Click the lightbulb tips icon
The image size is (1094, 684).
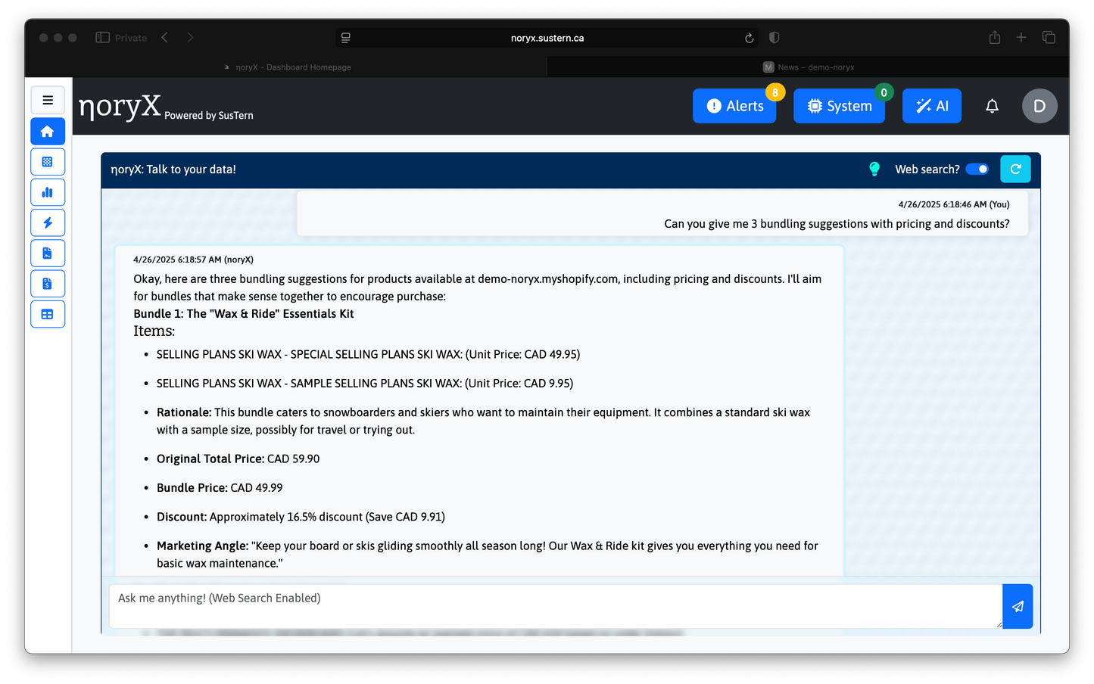coord(874,169)
